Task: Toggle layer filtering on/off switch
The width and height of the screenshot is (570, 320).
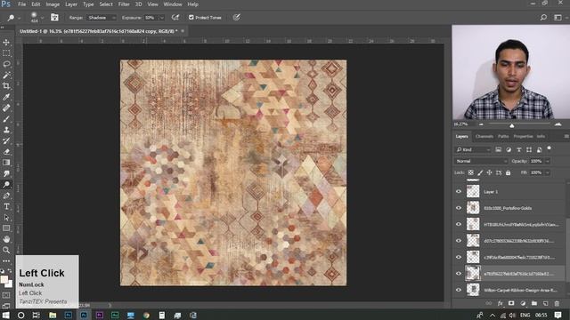Action: [x=549, y=148]
